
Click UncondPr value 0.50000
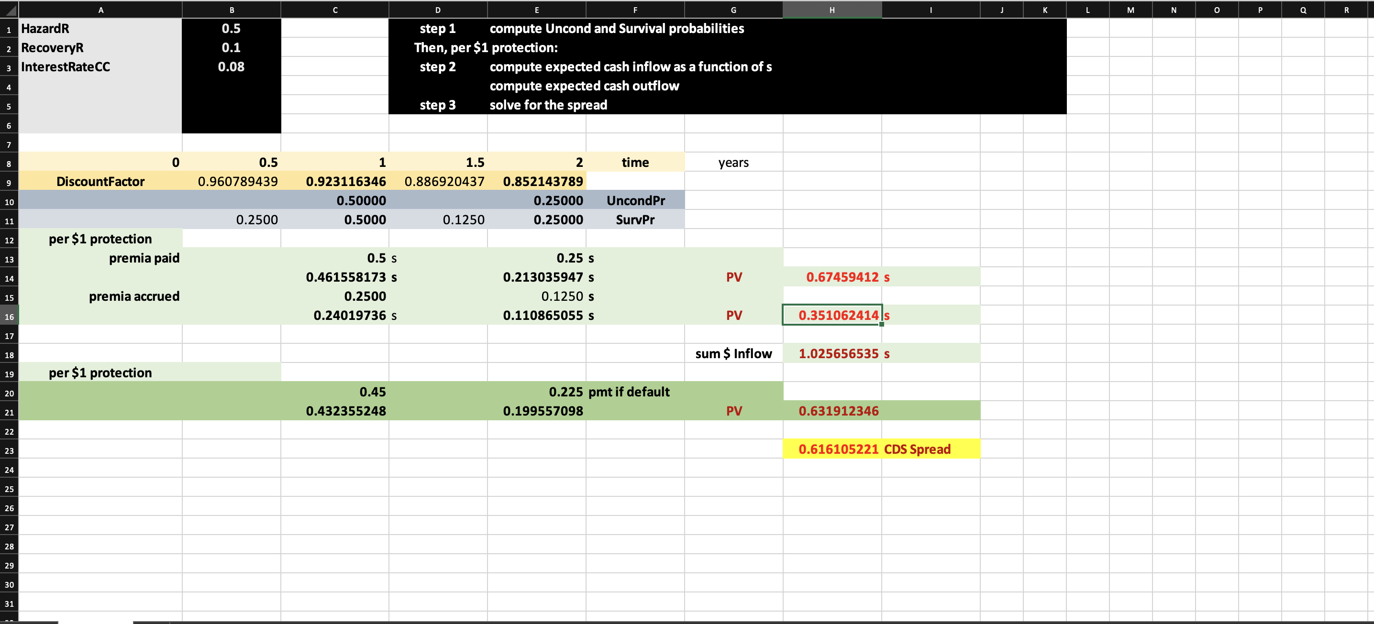(x=334, y=200)
